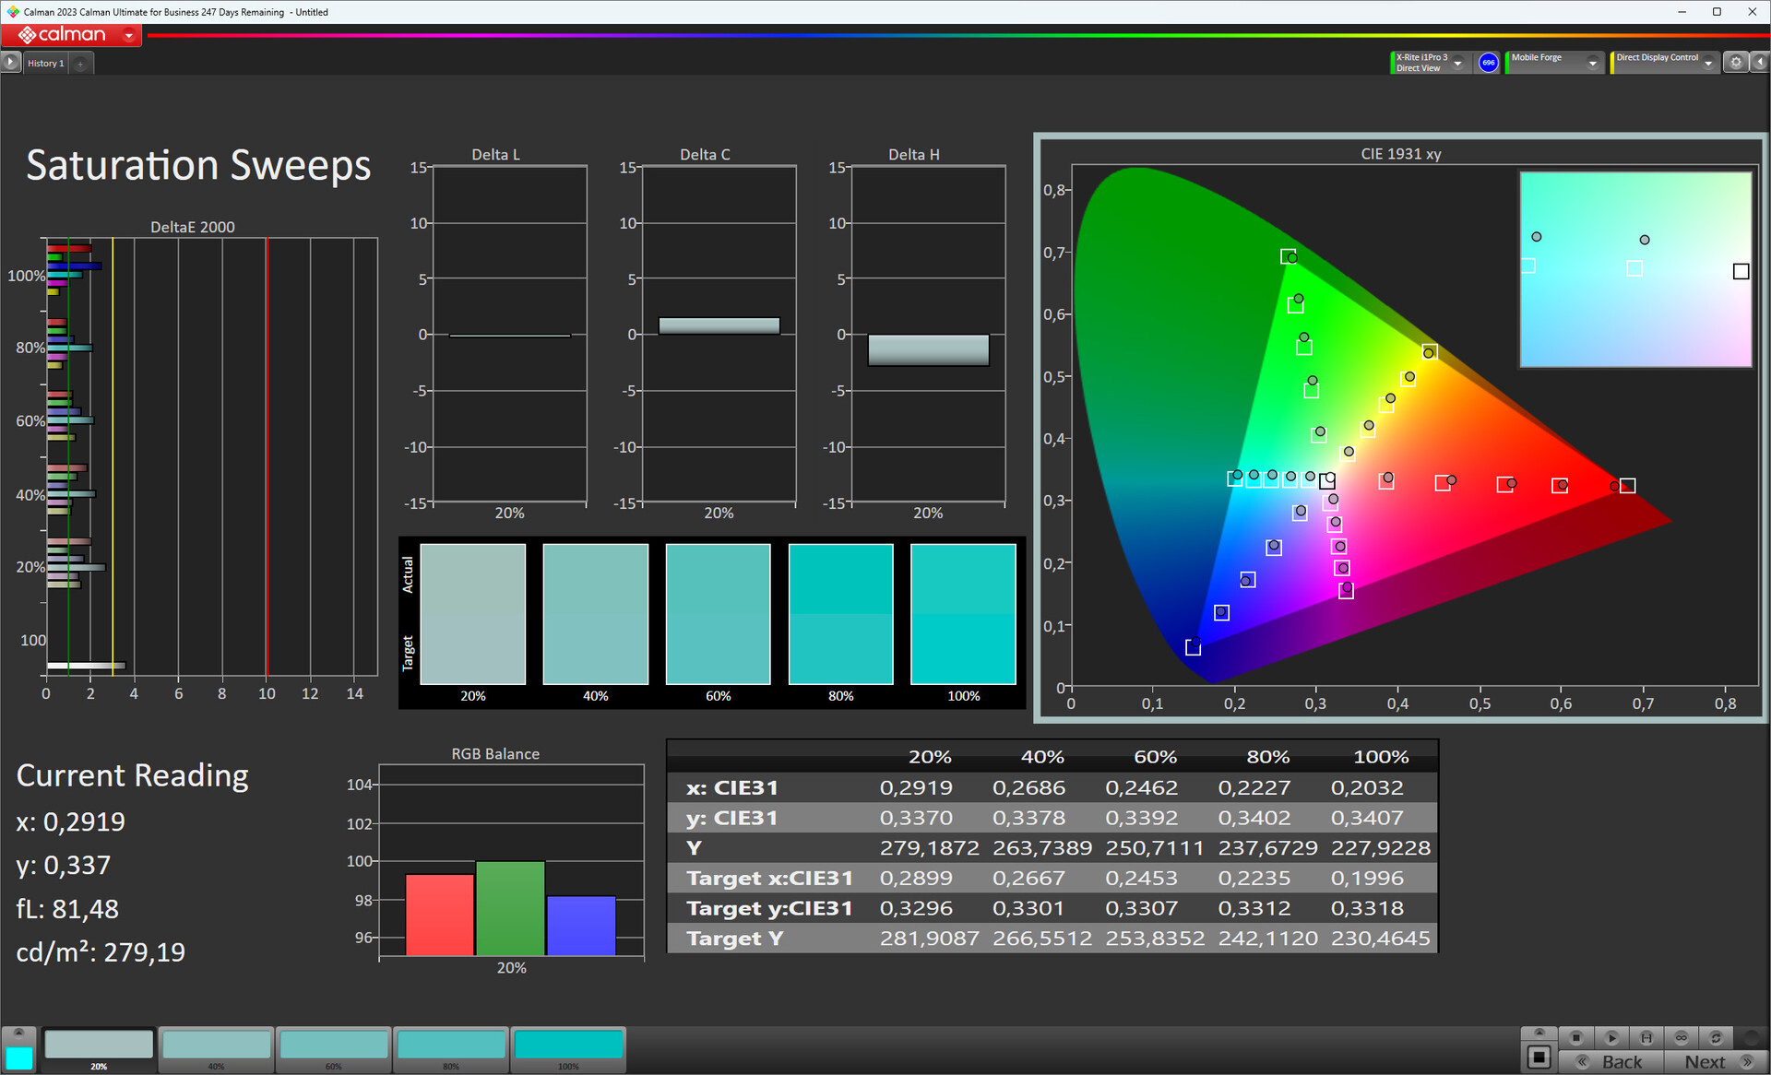Screen dimensions: 1771x1075
Task: Click the cyan color selector square at bottom-left
Action: (18, 1057)
